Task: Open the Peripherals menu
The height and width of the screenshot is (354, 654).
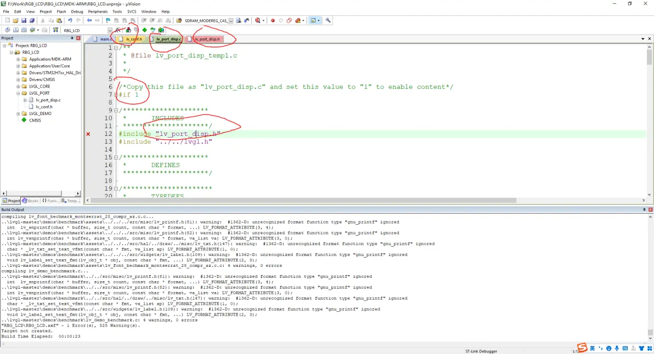Action: [98, 12]
